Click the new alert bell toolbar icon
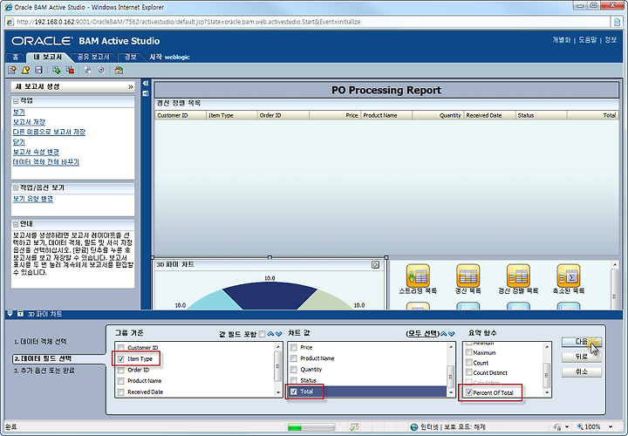 pyautogui.click(x=25, y=70)
